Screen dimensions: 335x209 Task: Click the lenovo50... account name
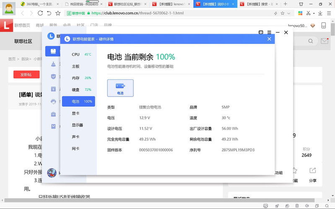coord(297,26)
